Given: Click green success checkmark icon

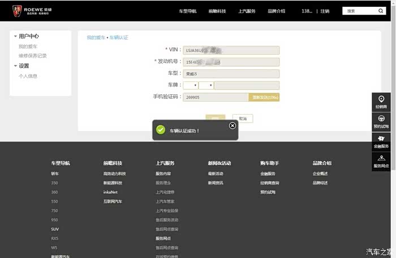Looking at the screenshot, I should point(161,130).
